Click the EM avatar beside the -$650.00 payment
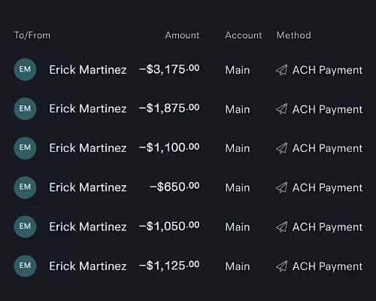The height and width of the screenshot is (301, 376). 25,187
